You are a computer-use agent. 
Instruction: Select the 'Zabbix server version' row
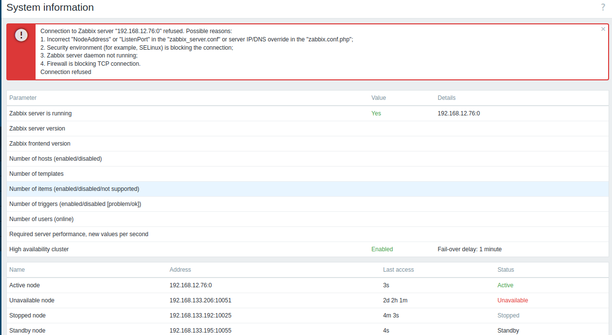307,129
